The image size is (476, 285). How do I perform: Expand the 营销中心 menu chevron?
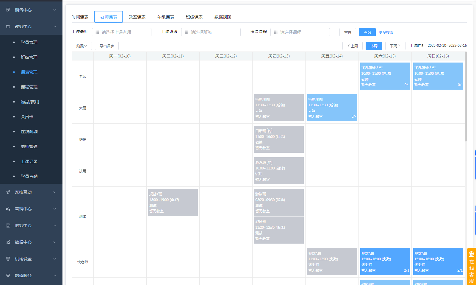pyautogui.click(x=55, y=209)
